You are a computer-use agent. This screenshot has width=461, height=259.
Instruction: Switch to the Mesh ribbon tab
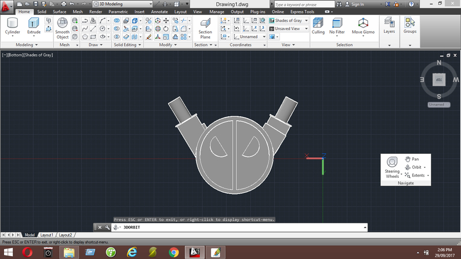(78, 12)
